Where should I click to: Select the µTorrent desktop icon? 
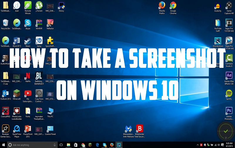pos(39,5)
